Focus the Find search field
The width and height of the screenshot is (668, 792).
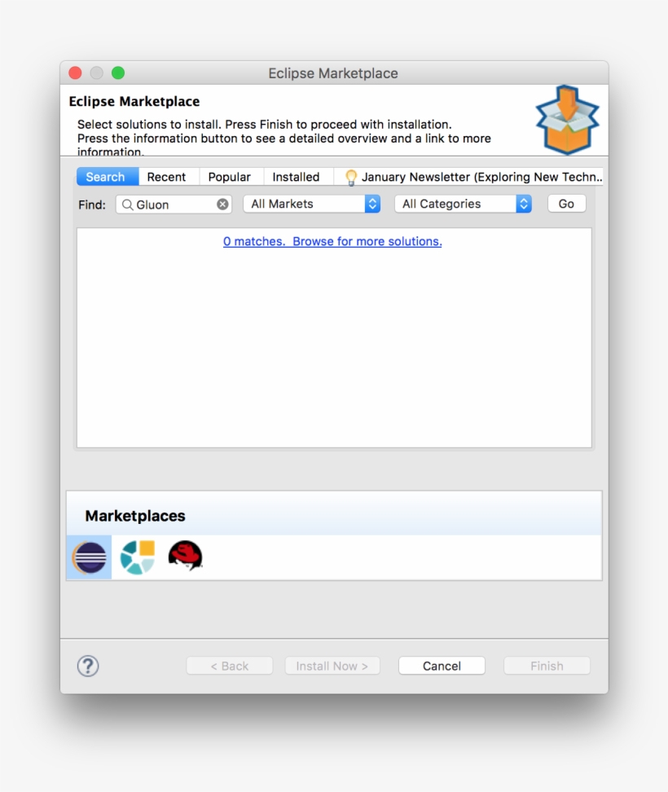coord(174,204)
